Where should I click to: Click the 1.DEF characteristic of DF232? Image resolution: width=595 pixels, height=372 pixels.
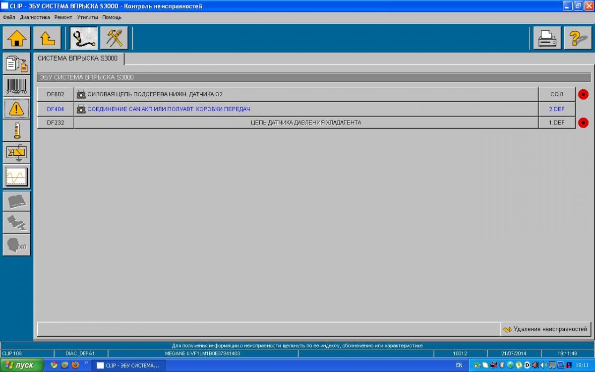coord(556,123)
